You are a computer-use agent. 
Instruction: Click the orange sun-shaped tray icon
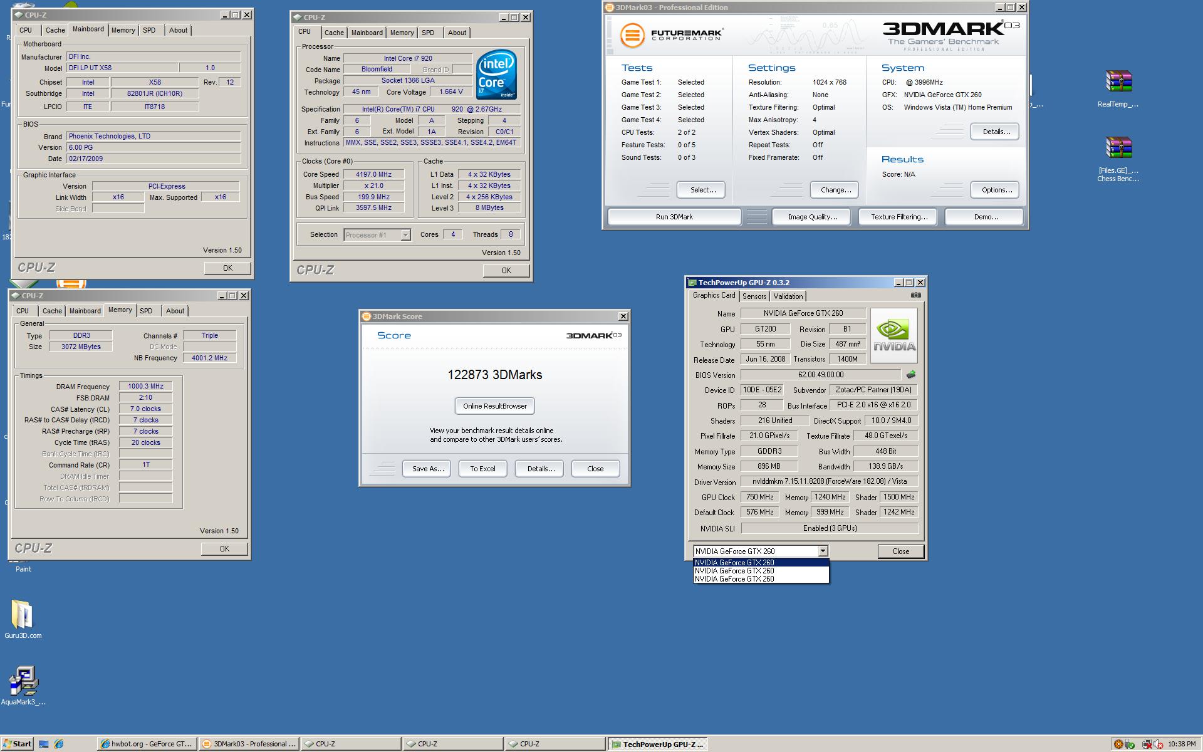coord(1118,744)
